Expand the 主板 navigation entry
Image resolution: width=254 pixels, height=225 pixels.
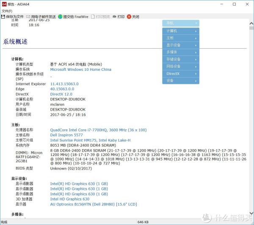pos(181,38)
